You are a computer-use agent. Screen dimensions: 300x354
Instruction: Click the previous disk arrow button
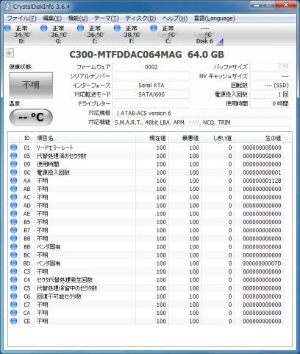[10, 53]
